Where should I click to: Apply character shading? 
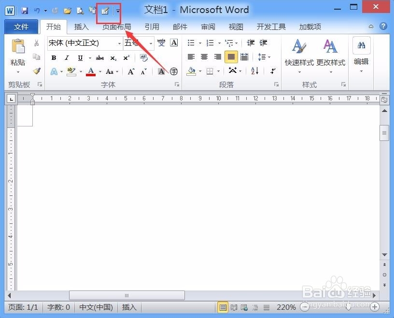161,71
